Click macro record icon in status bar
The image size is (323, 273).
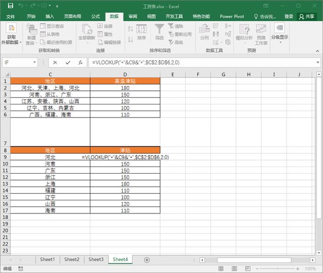[x=21, y=268]
